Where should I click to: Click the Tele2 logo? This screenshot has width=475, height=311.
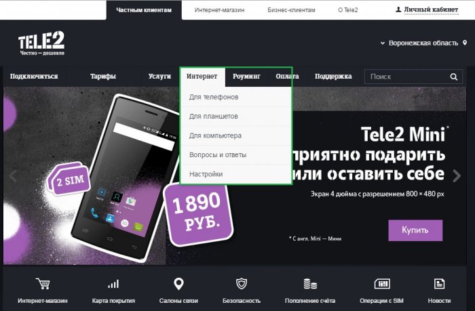[x=41, y=43]
